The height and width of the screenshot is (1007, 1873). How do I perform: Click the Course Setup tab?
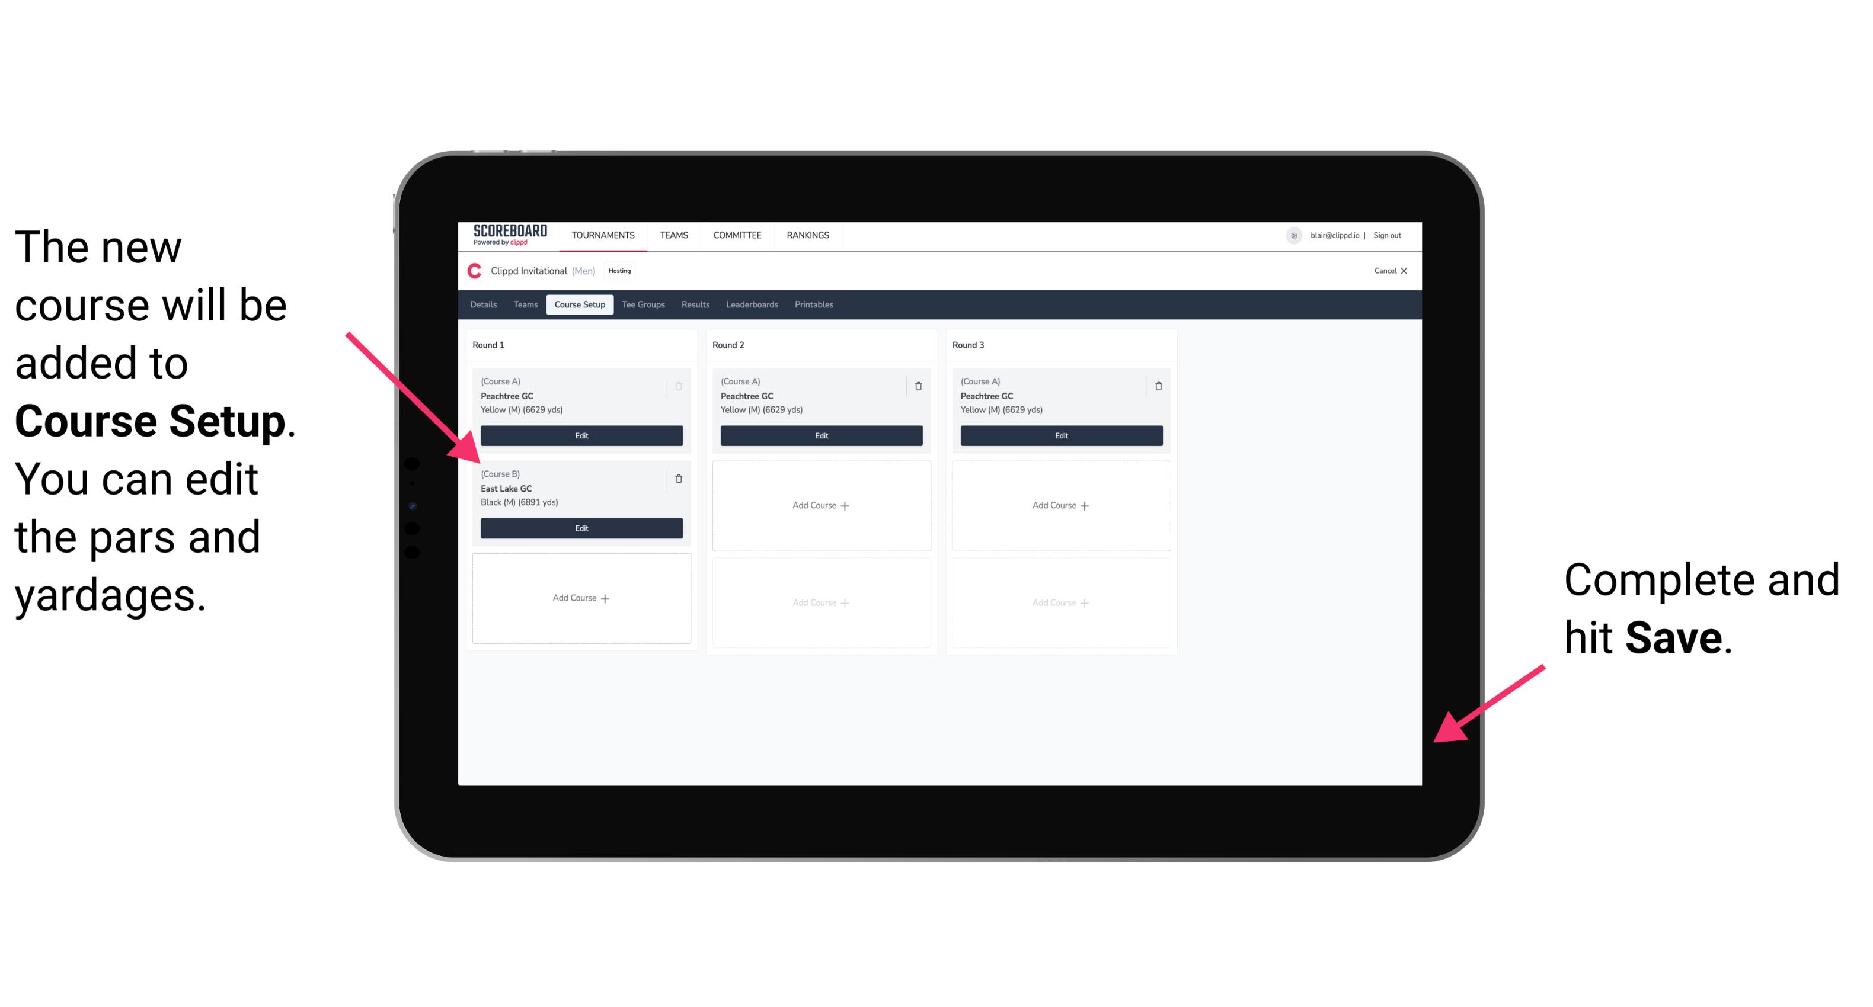click(579, 306)
